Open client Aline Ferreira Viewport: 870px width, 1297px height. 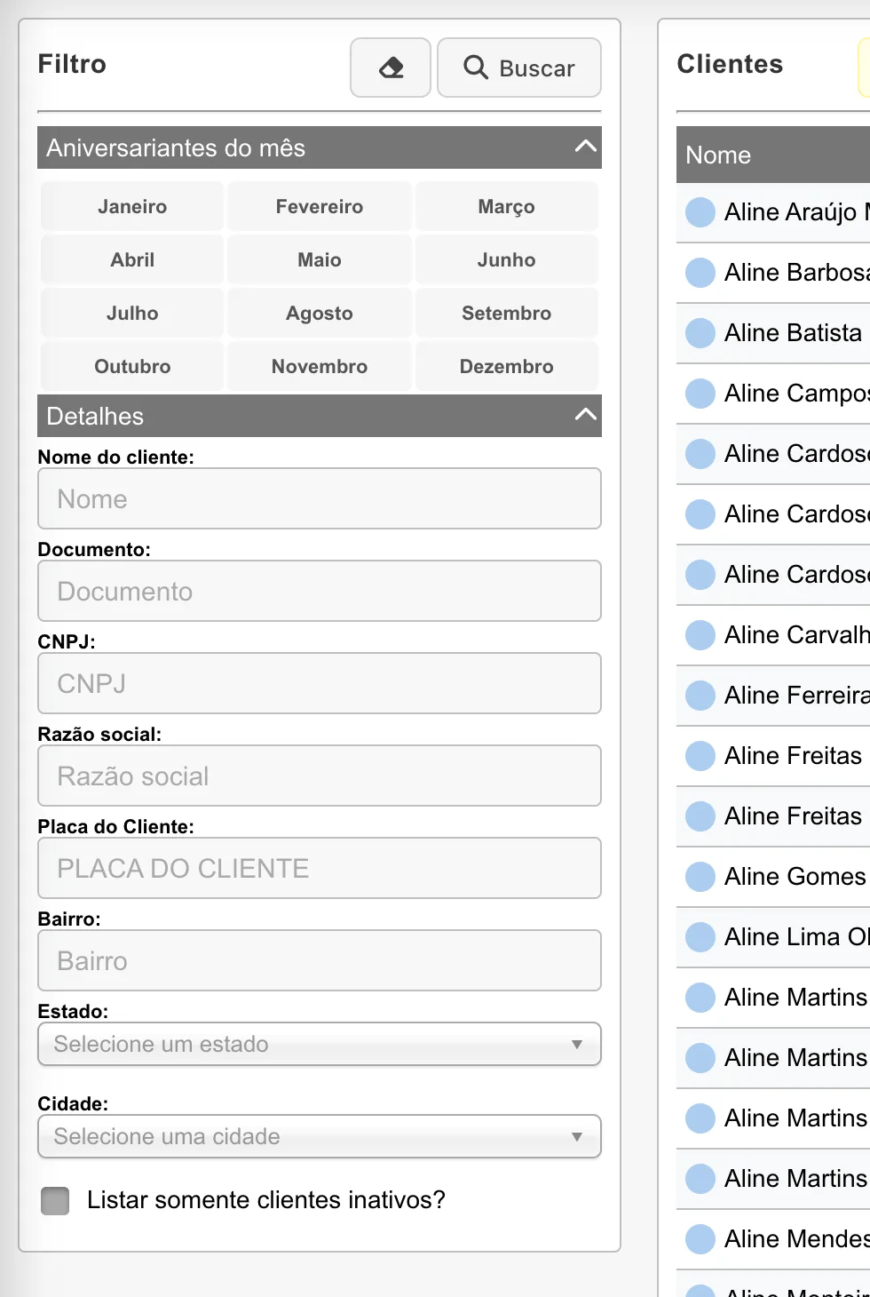[x=796, y=696]
